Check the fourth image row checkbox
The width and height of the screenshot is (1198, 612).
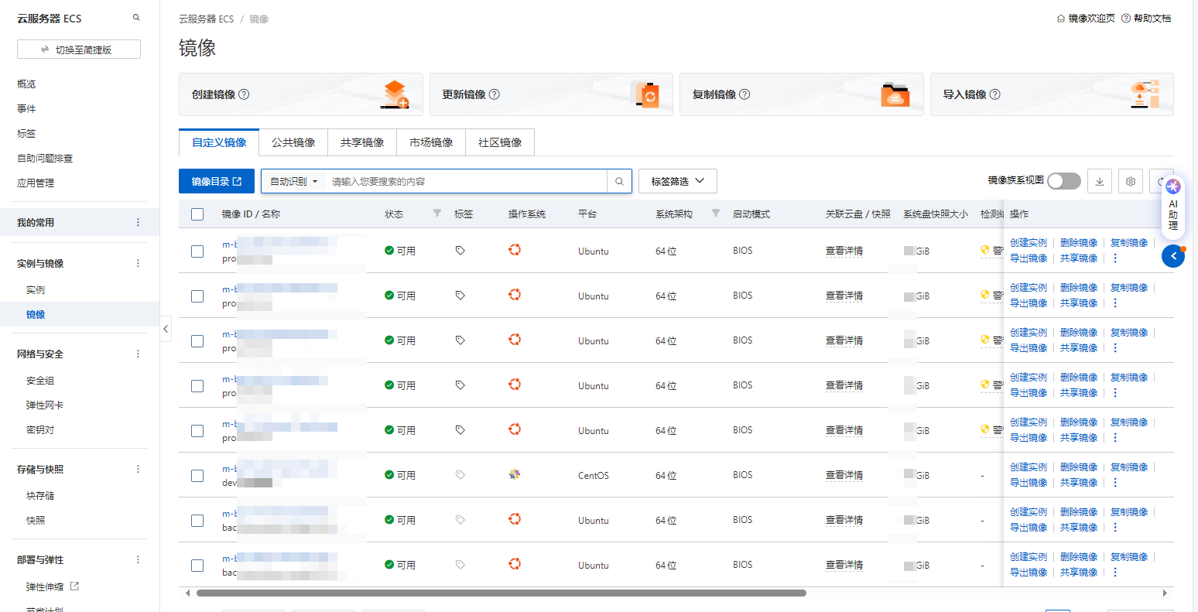tap(197, 386)
